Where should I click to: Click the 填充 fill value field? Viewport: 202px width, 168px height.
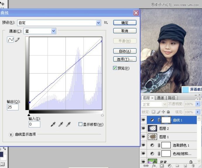pos(190,112)
